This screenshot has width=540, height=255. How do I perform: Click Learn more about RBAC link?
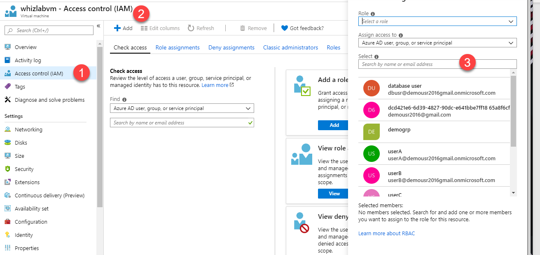coord(386,233)
